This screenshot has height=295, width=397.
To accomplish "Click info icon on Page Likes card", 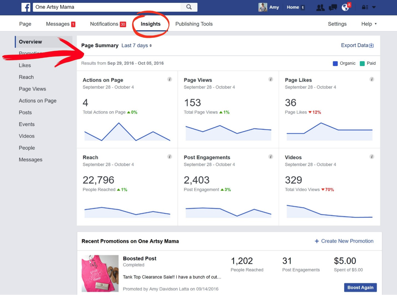I will click(372, 79).
